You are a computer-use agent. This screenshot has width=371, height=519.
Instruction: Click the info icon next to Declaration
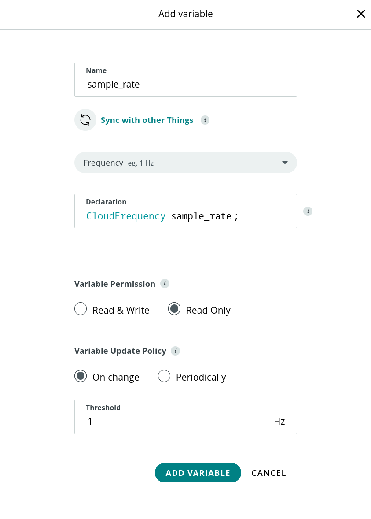(x=308, y=211)
